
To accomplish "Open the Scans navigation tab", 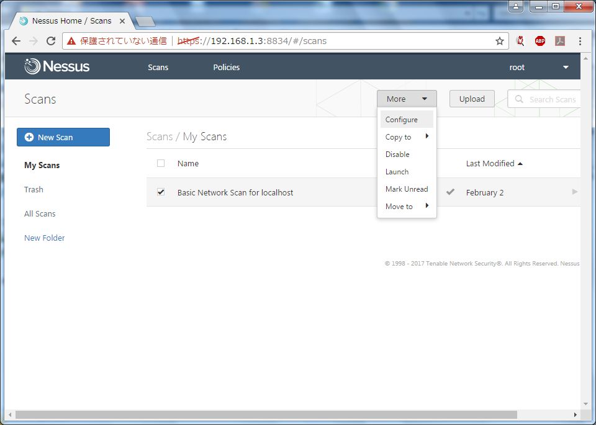I will pyautogui.click(x=158, y=67).
